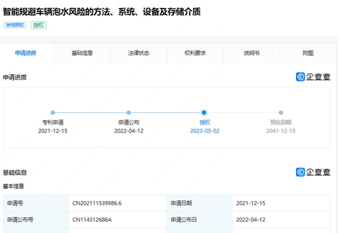Image resolution: width=339 pixels, height=233 pixels.
Task: Click the 基础信息 section heading
Action: (15, 173)
